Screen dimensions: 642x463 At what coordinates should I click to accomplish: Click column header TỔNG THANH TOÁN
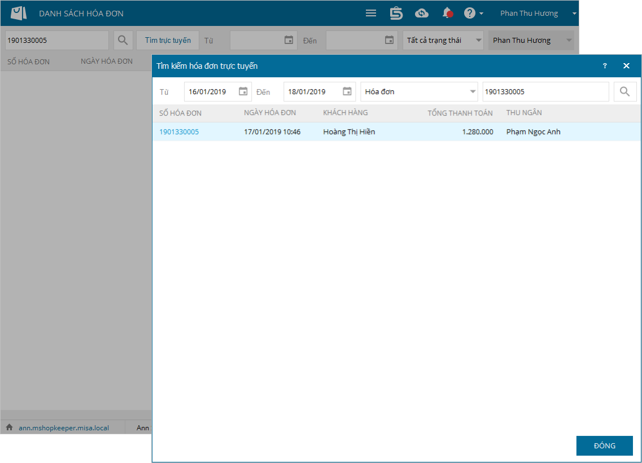[x=460, y=113]
